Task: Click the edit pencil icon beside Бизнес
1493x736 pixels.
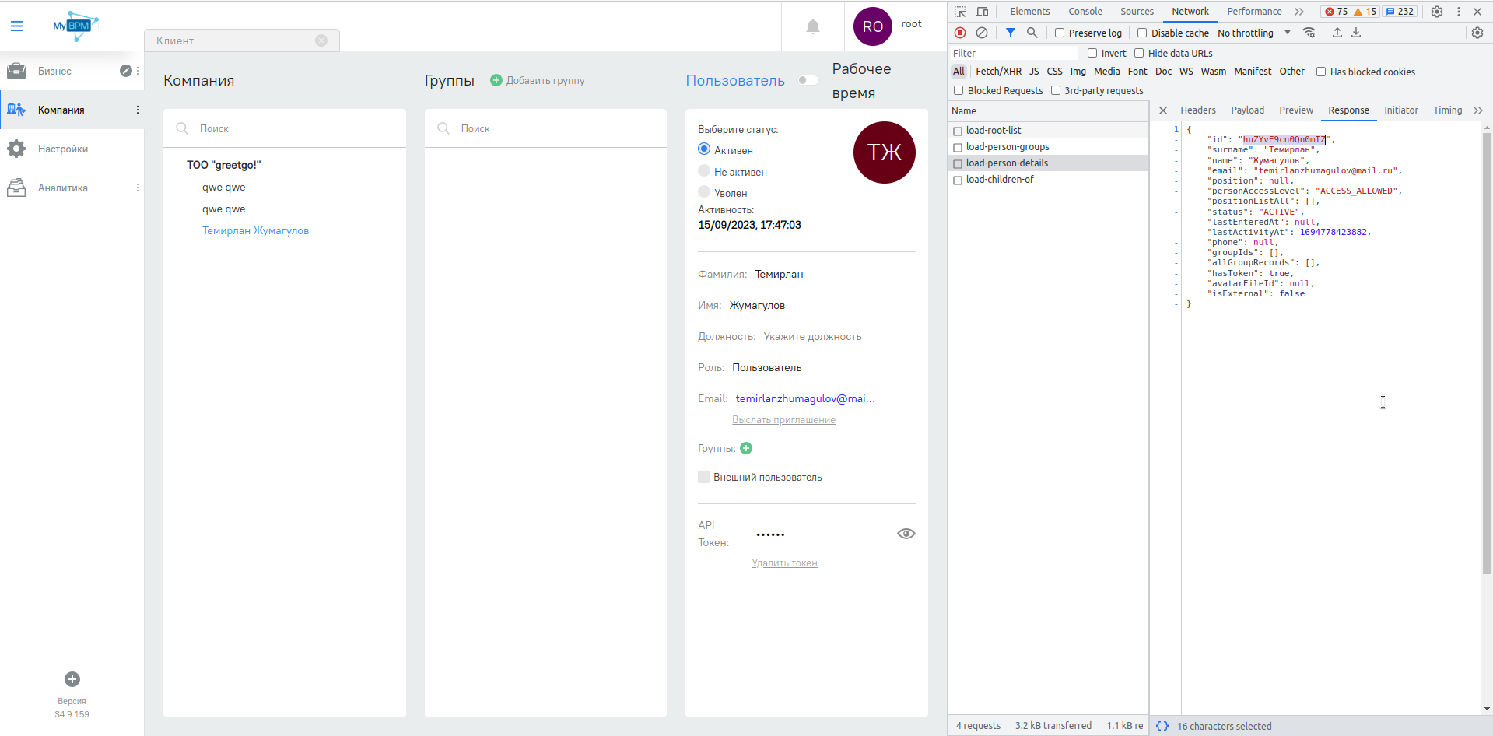Action: [x=125, y=71]
